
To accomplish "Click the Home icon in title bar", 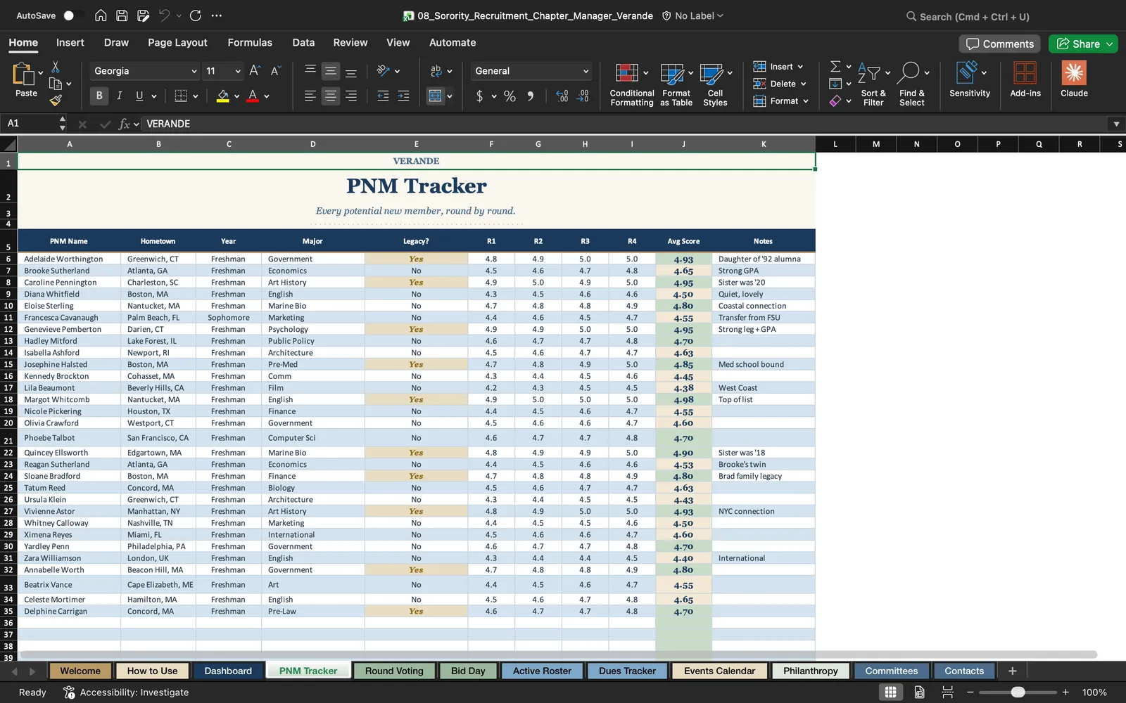I will (101, 15).
